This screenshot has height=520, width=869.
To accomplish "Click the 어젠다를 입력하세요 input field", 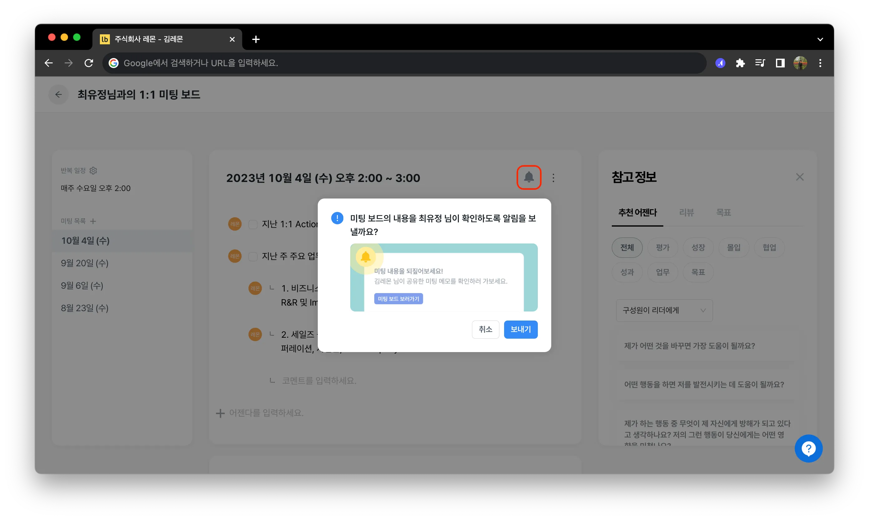I will coord(266,413).
